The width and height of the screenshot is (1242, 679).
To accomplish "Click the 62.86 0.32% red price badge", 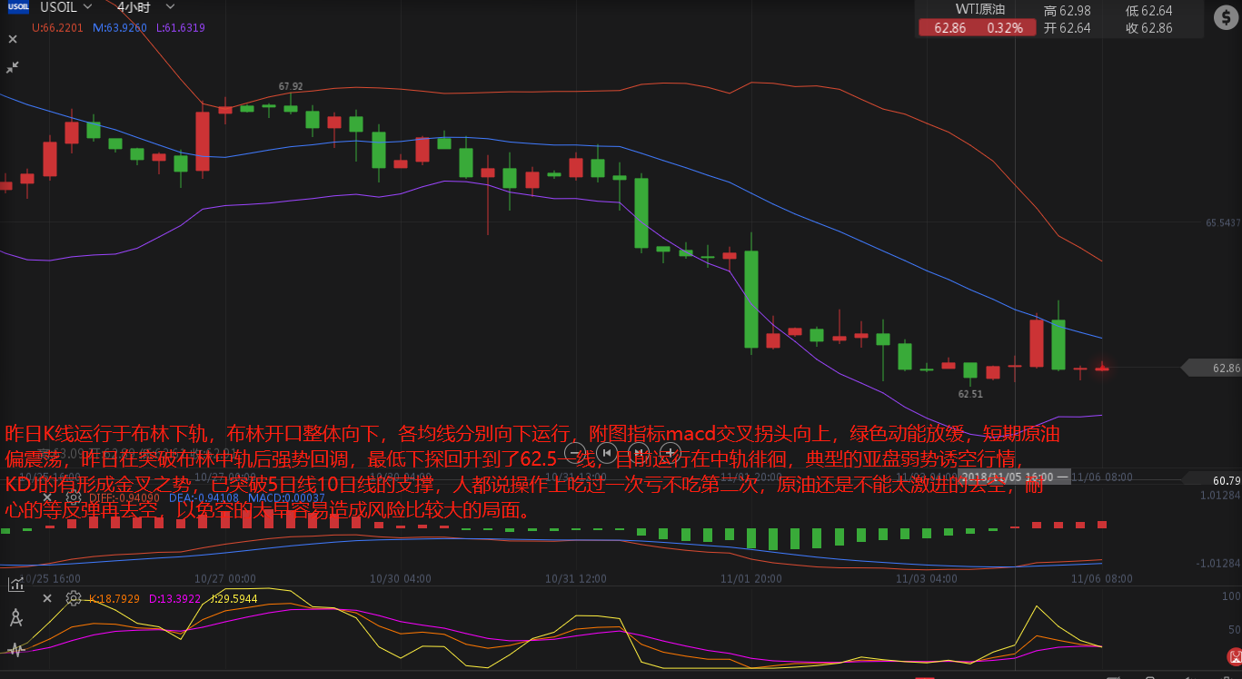I will 978,28.
